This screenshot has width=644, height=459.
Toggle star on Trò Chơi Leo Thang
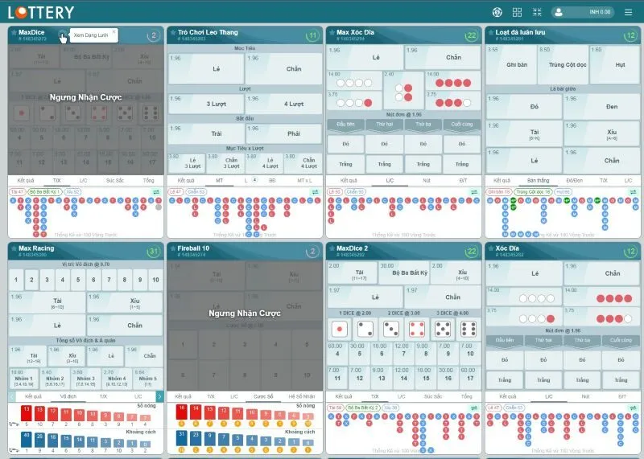click(172, 32)
